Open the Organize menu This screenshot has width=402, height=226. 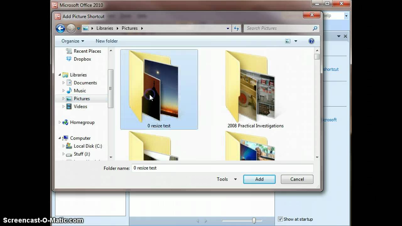point(73,41)
